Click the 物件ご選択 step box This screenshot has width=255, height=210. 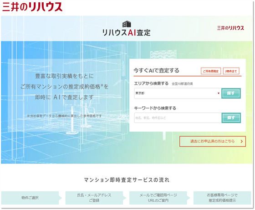click(x=30, y=198)
